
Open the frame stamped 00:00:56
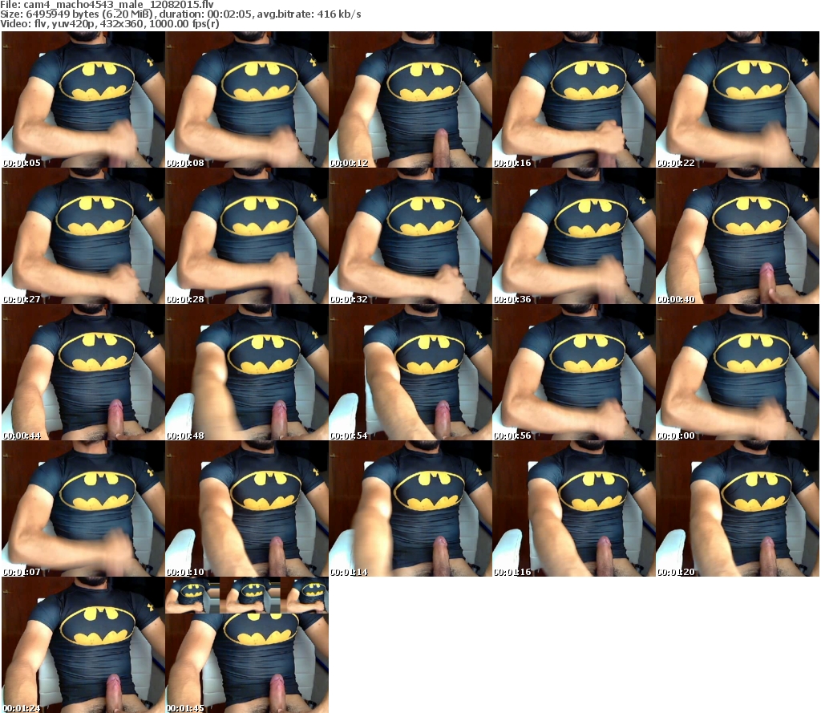click(574, 372)
